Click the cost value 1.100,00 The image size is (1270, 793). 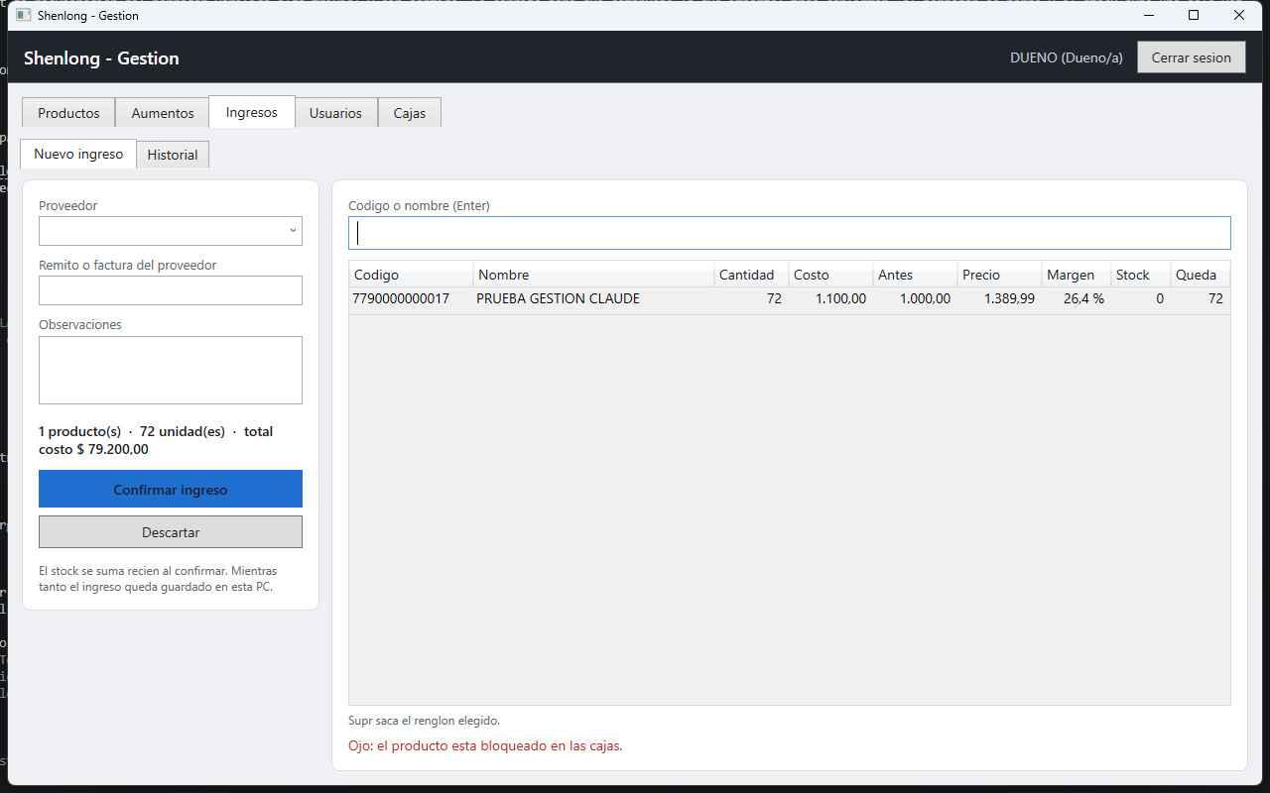(x=840, y=298)
